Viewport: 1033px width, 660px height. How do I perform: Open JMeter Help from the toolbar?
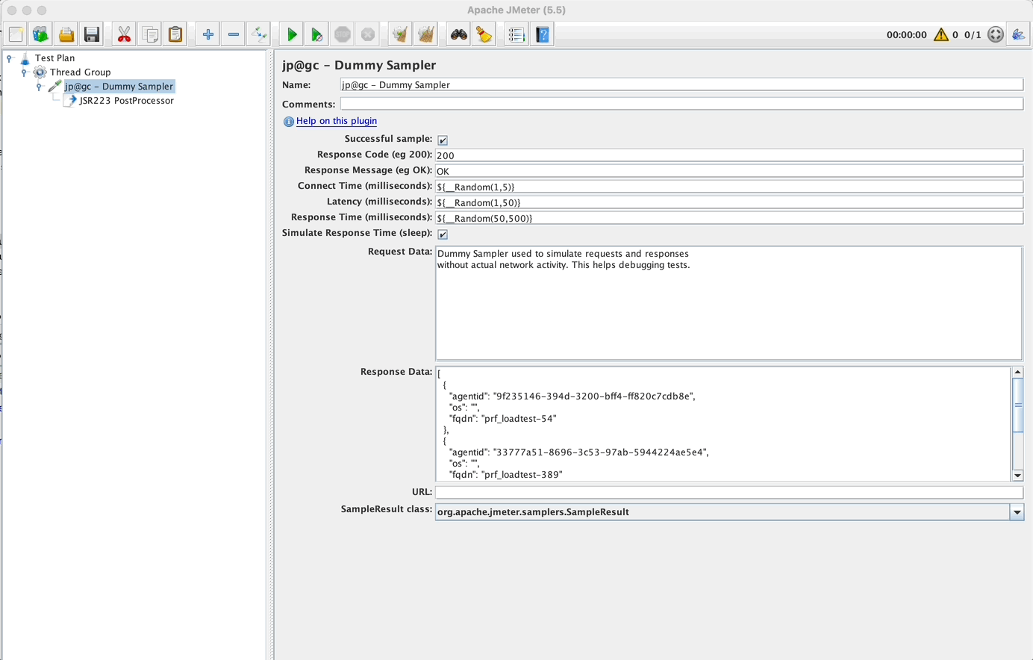coord(543,34)
